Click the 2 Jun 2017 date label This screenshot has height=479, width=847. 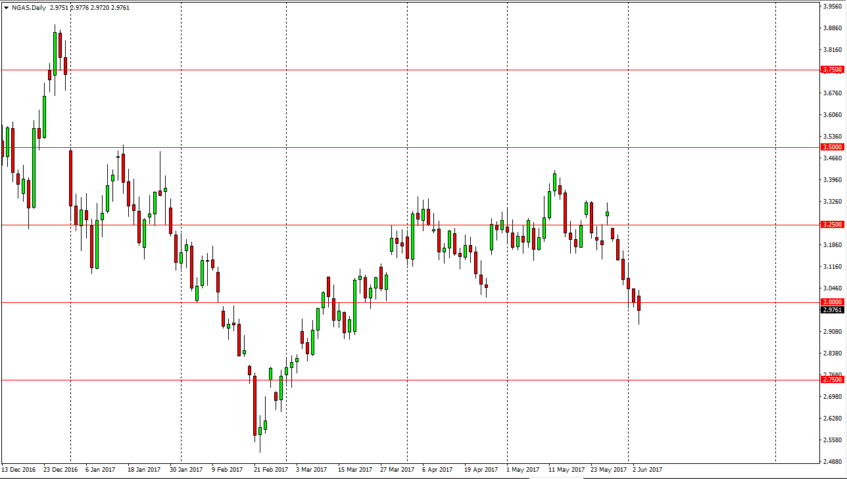click(647, 470)
